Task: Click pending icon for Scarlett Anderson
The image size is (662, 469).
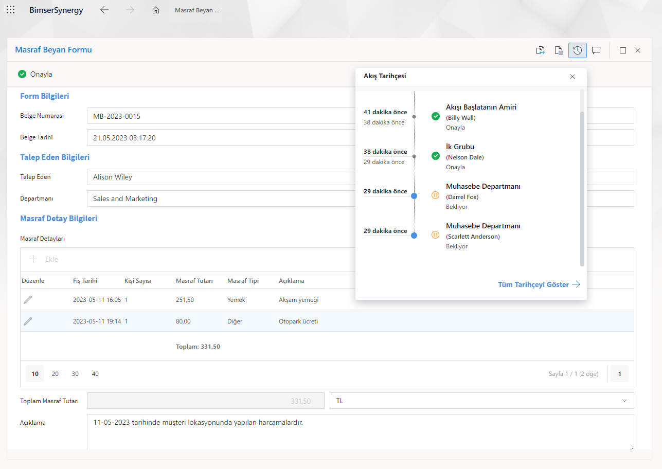Action: 436,235
